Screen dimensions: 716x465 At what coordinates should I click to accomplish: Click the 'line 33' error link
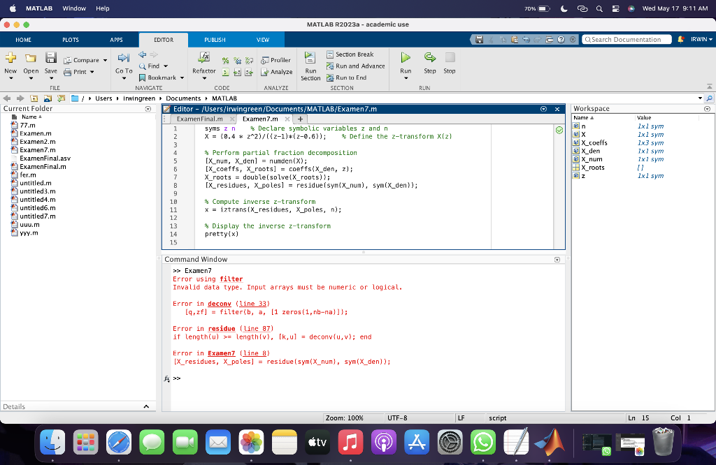(x=253, y=304)
